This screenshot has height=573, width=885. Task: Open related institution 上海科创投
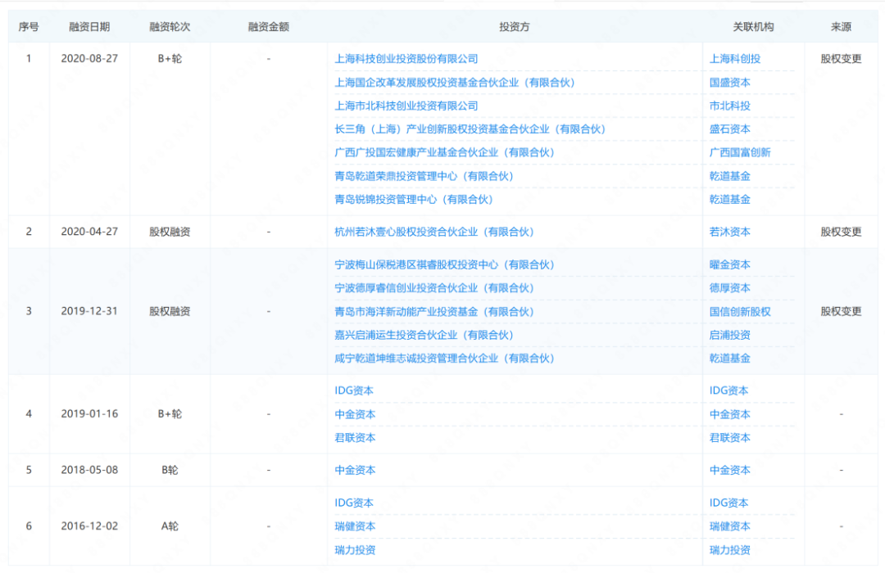pos(735,59)
